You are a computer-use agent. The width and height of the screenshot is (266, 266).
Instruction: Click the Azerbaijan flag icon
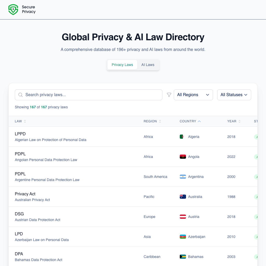pos(183,237)
